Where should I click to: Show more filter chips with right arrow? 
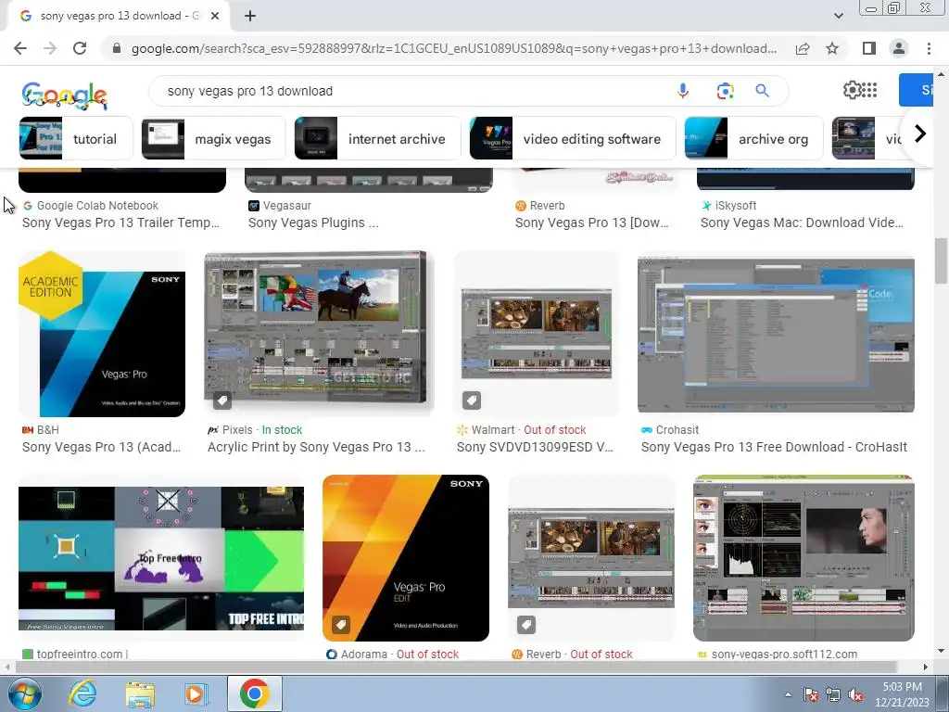tap(919, 133)
